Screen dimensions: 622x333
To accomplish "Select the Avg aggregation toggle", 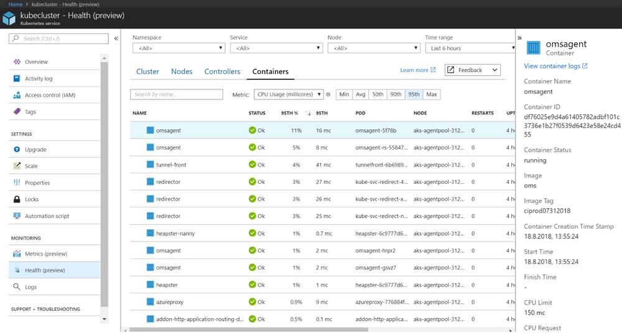I will point(360,94).
